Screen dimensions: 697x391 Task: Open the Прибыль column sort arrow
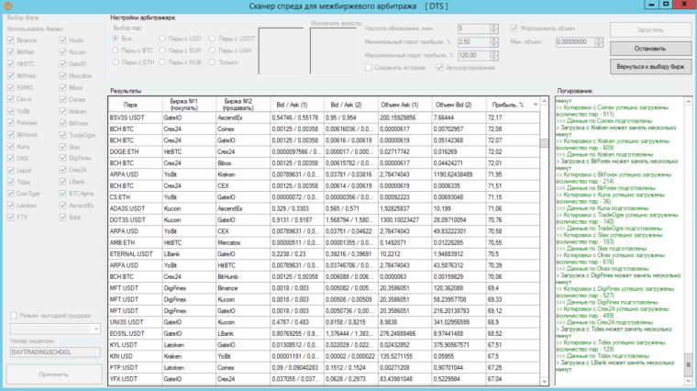click(x=536, y=105)
